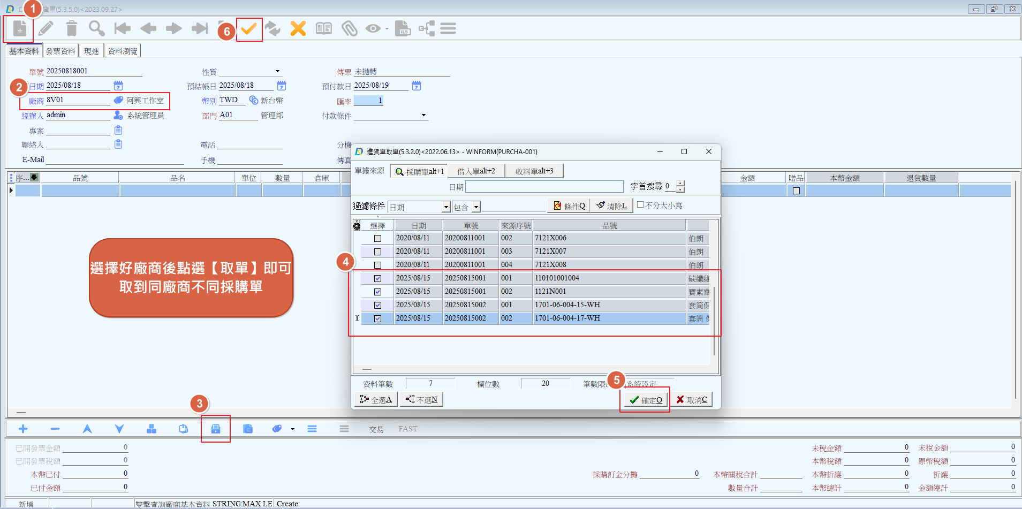Click the pencil edit toolbar icon

point(46,28)
